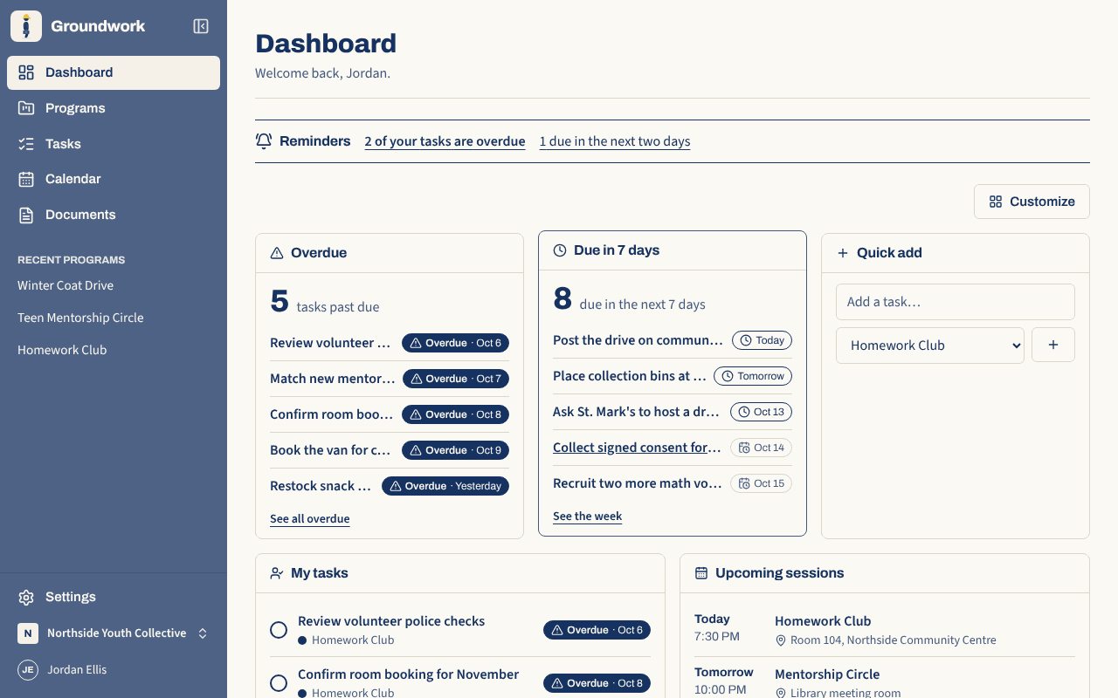Viewport: 1118px width, 698px height.
Task: Open 2 of your tasks are overdue reminder
Action: [x=445, y=141]
